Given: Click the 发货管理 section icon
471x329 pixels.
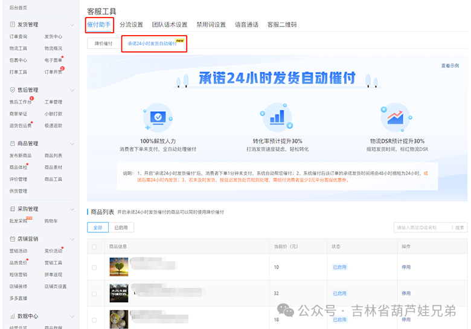Looking at the screenshot, I should (x=12, y=24).
